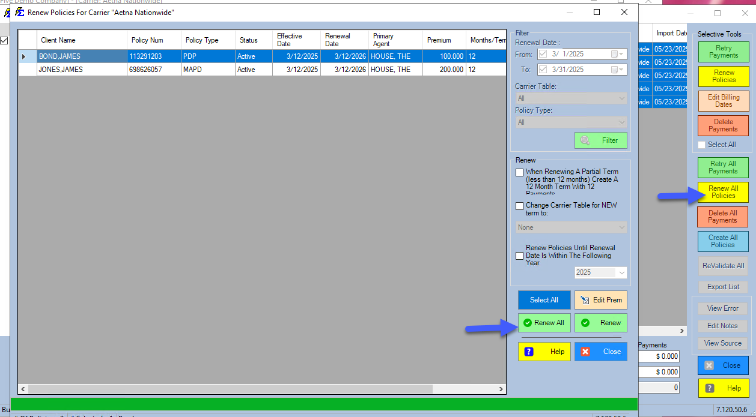Close the renew dialog using red X button
The image size is (756, 417).
click(601, 352)
